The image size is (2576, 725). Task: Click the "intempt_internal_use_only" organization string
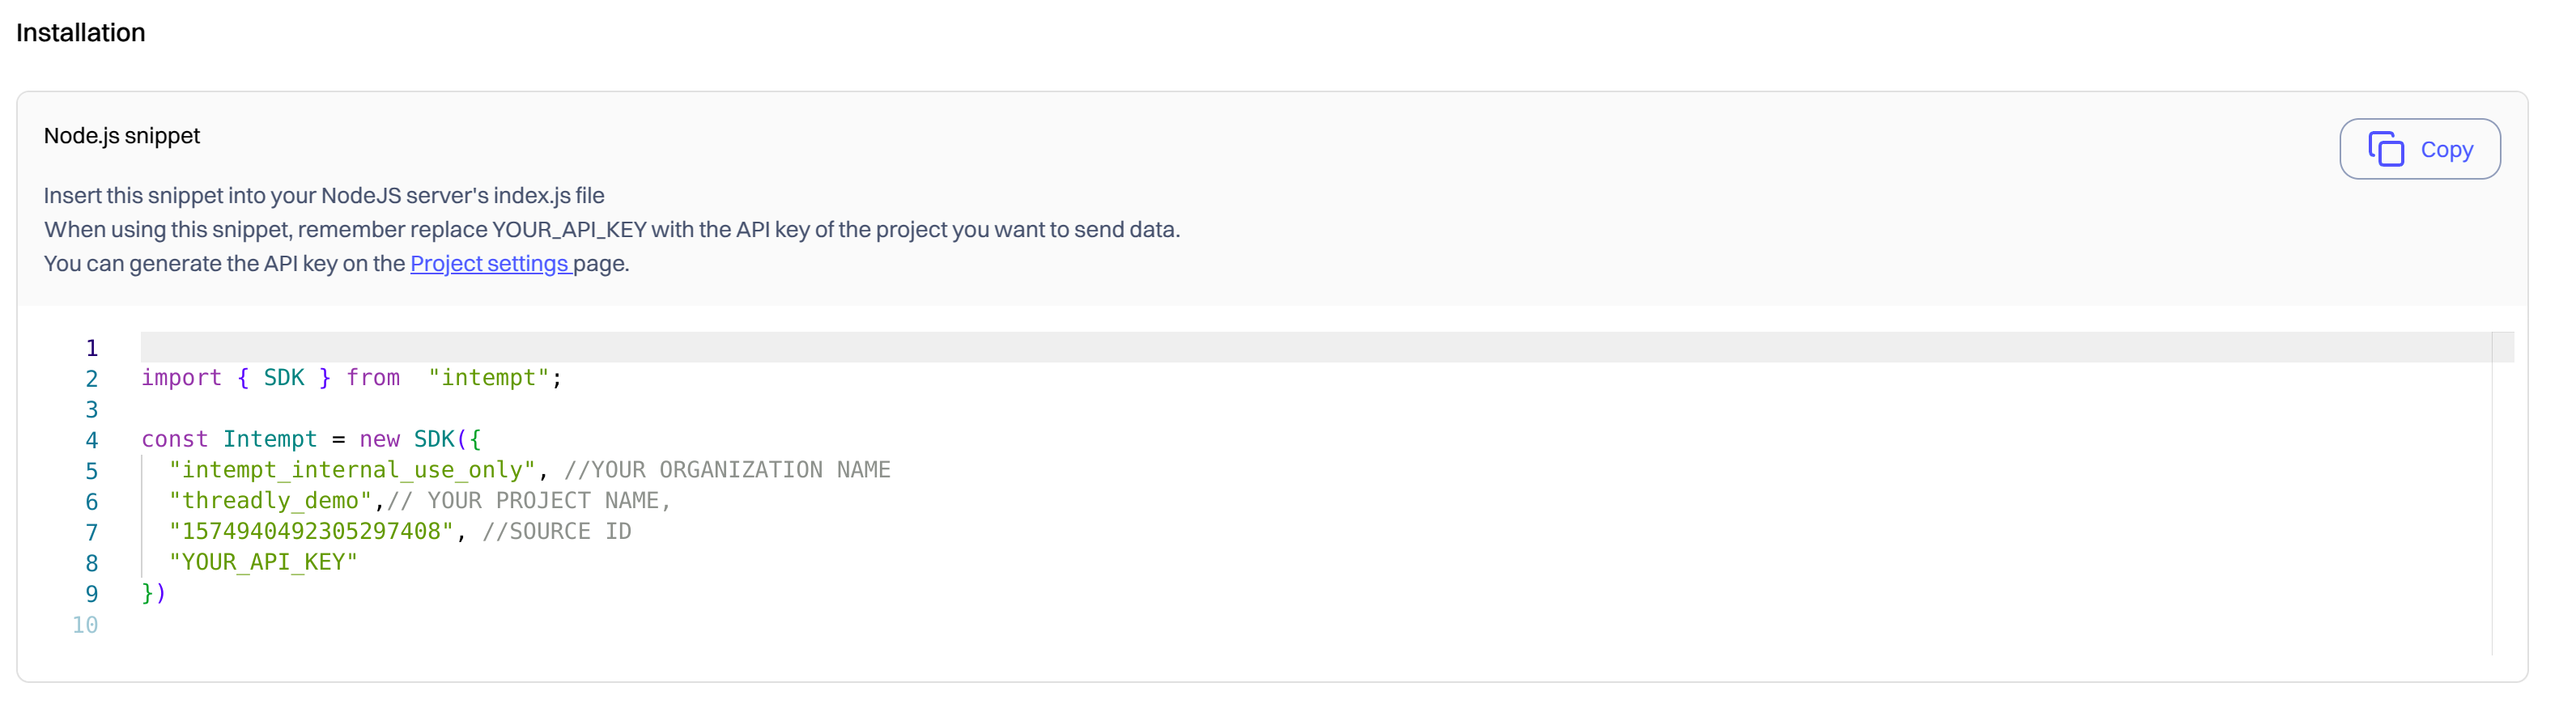tap(352, 470)
